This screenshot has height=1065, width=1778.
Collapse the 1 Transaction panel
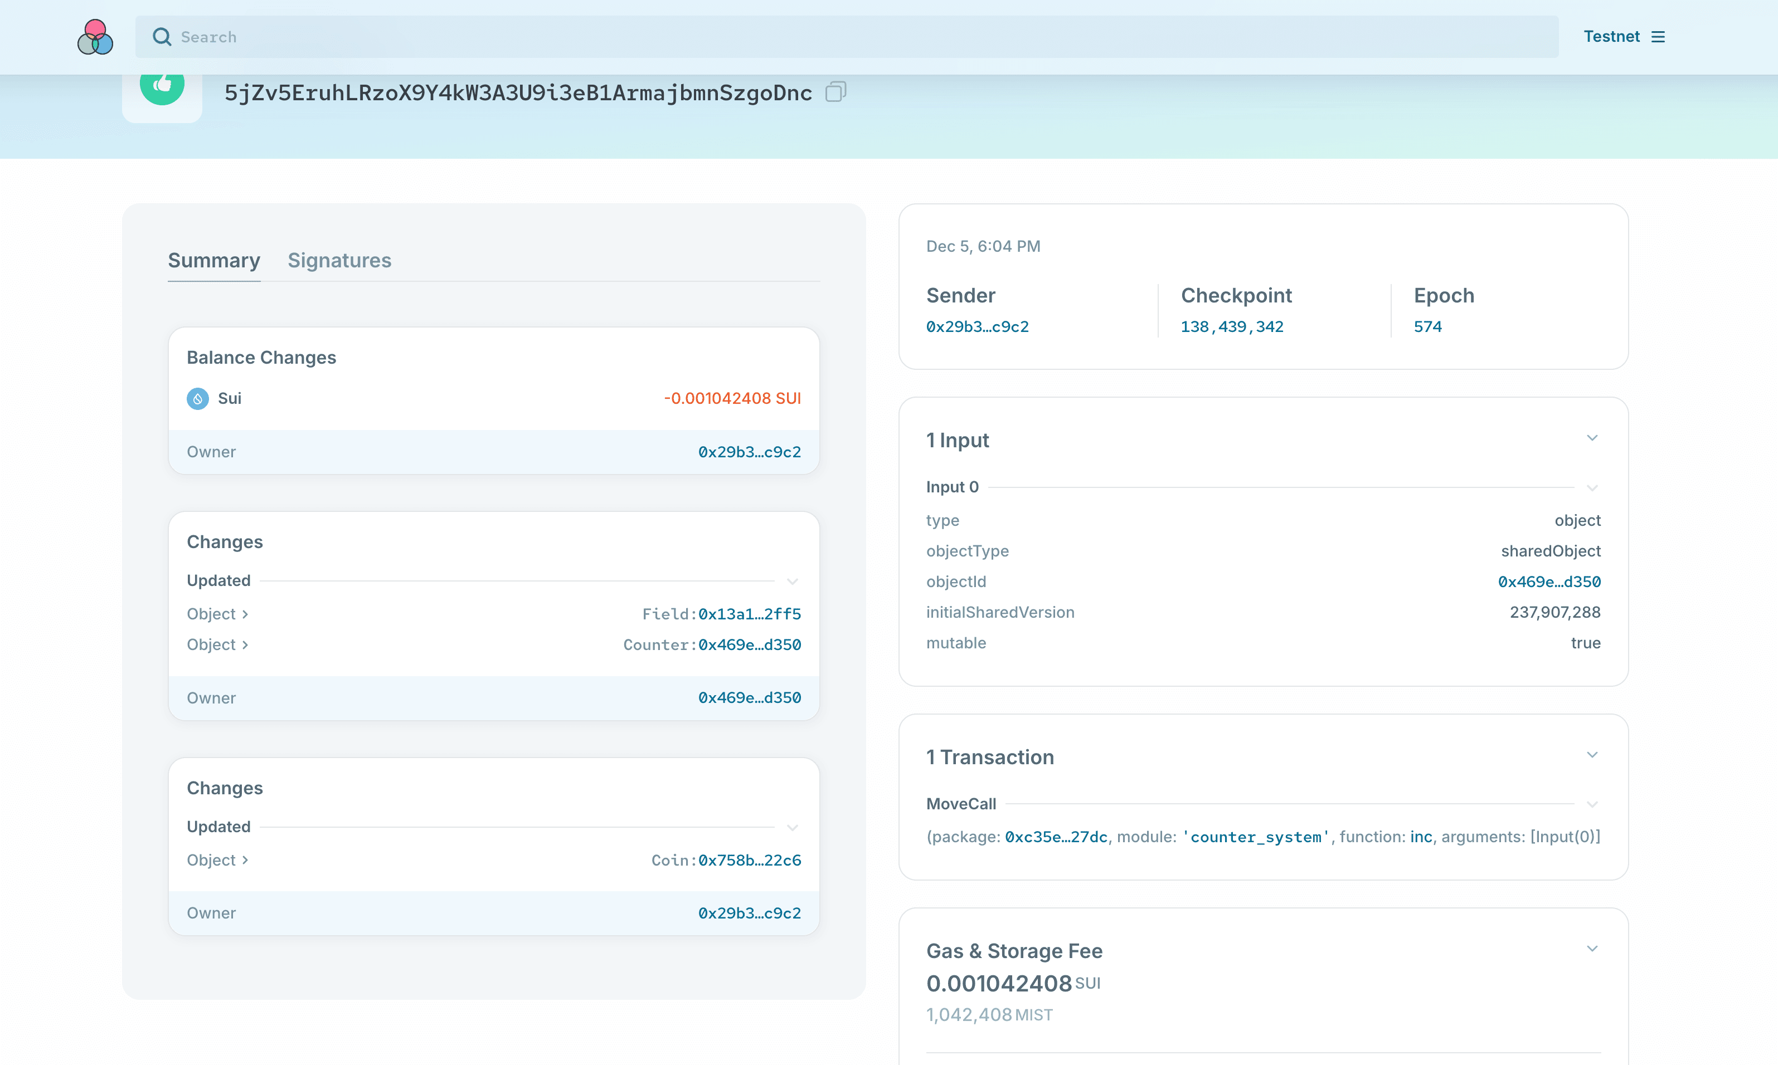(x=1592, y=755)
